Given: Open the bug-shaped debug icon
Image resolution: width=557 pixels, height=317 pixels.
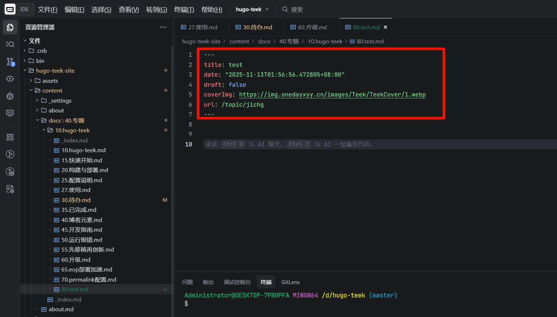Looking at the screenshot, I should [x=10, y=96].
